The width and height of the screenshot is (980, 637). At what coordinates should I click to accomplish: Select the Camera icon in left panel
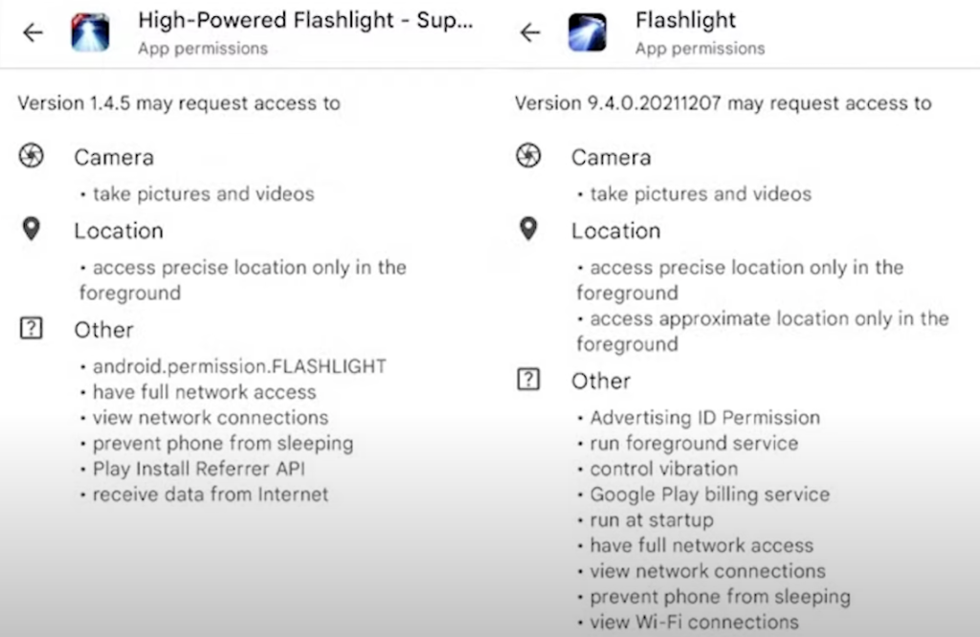tap(32, 156)
